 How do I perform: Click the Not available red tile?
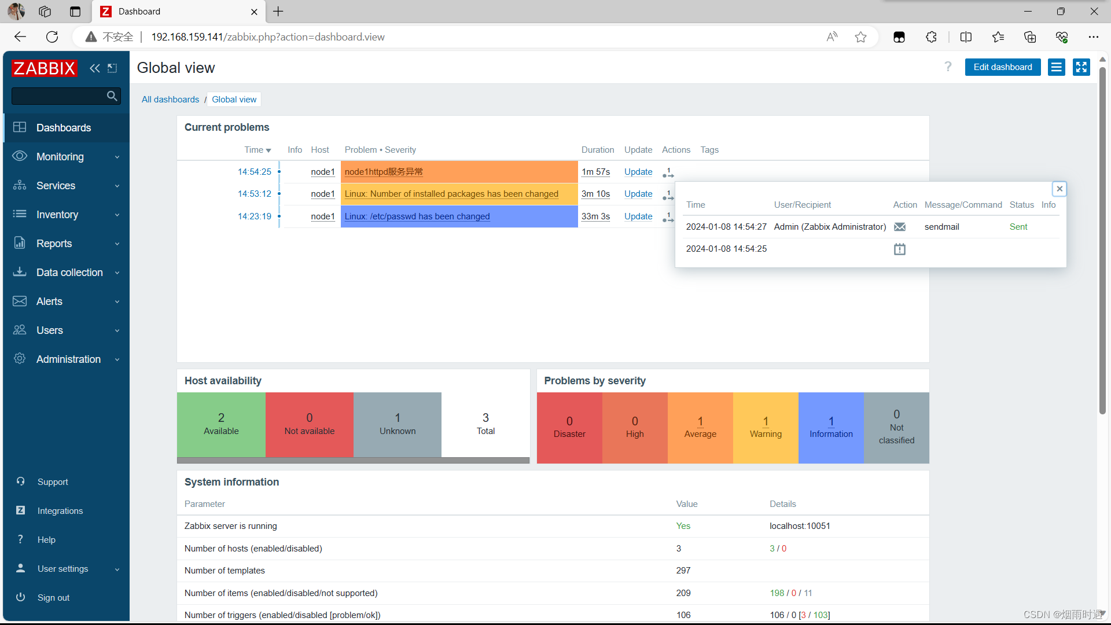(310, 425)
